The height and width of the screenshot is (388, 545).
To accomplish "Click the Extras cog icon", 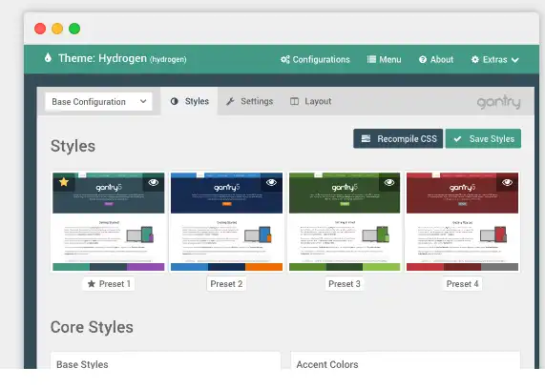I will 474,60.
